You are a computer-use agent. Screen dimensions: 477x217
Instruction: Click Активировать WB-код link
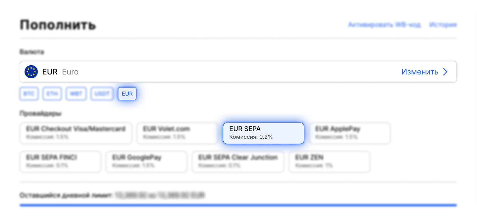pyautogui.click(x=384, y=25)
